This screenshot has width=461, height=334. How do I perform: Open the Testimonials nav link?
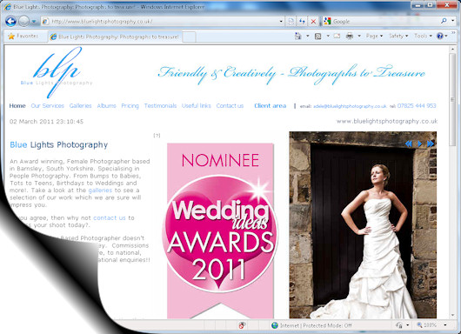pos(160,106)
